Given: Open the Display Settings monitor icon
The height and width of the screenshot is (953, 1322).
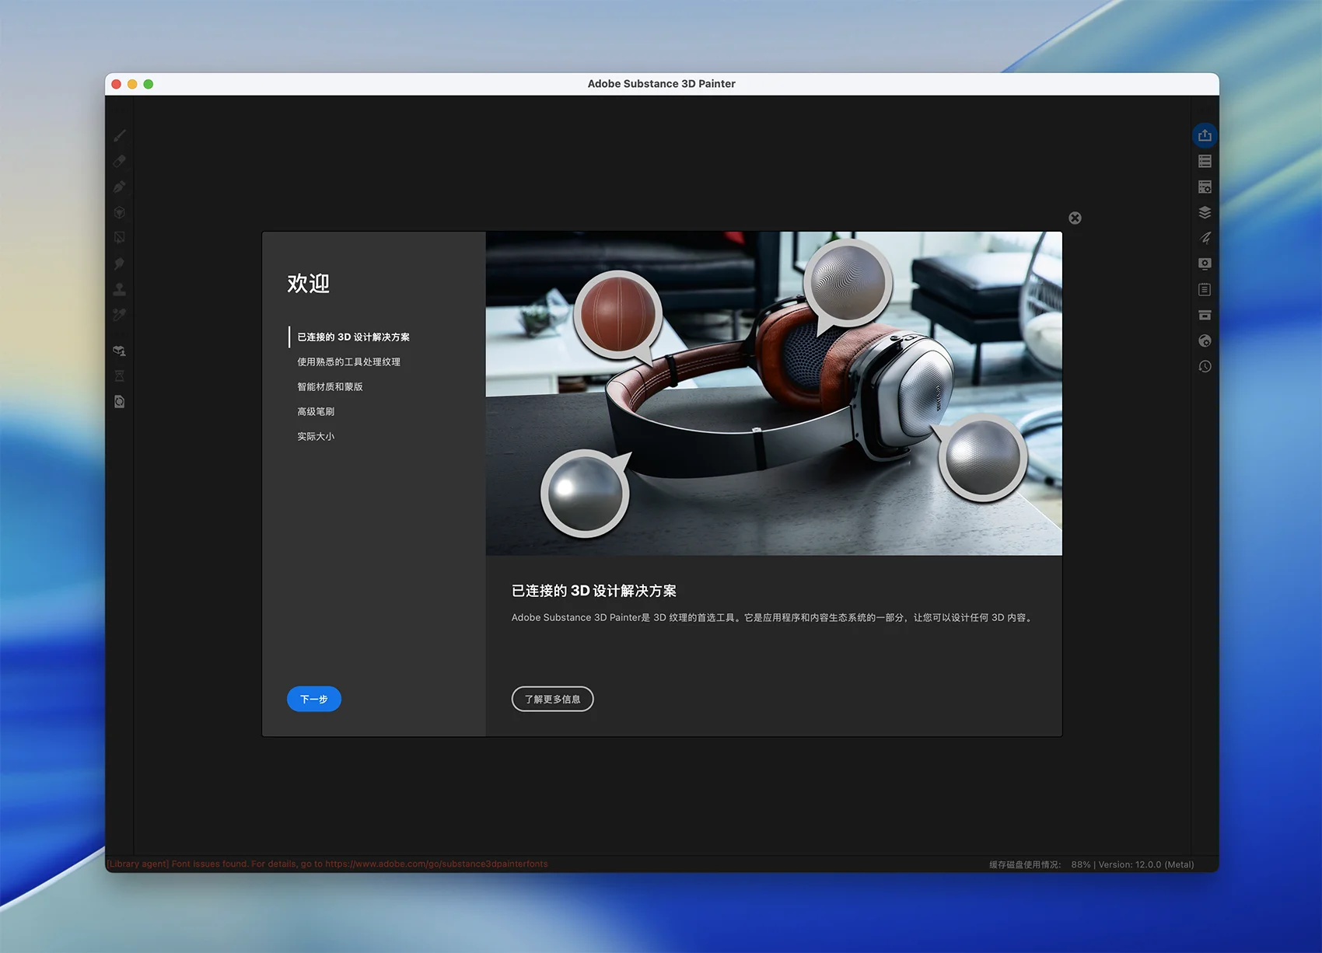Looking at the screenshot, I should pos(1205,264).
